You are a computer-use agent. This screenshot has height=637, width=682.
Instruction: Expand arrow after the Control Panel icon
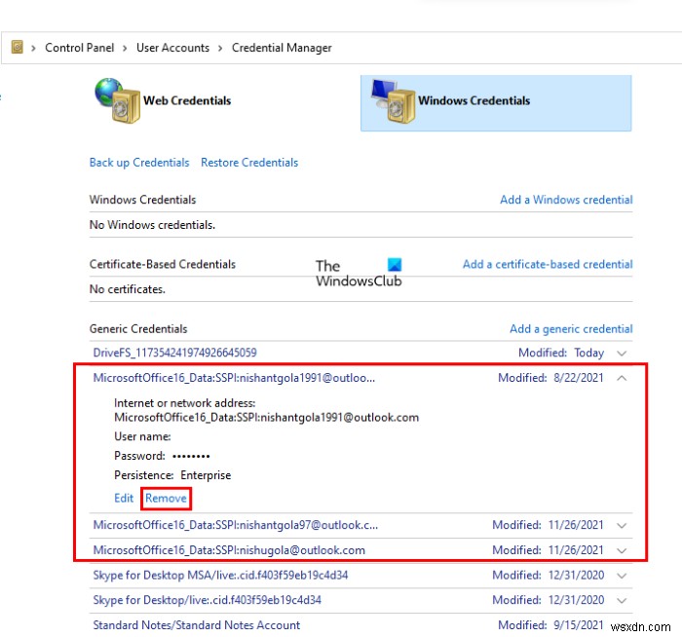pyautogui.click(x=33, y=48)
